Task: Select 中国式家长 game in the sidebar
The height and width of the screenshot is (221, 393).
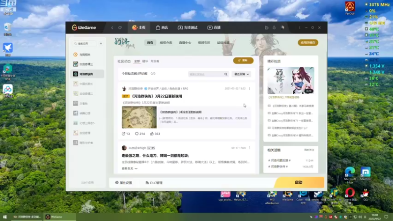Action: (x=87, y=83)
